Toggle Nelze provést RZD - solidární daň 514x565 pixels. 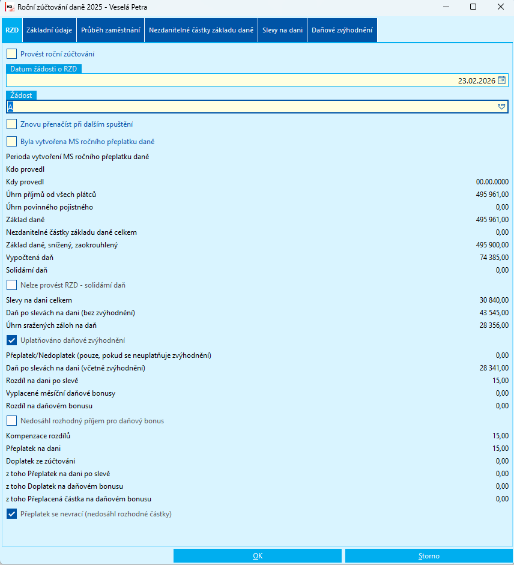(11, 285)
